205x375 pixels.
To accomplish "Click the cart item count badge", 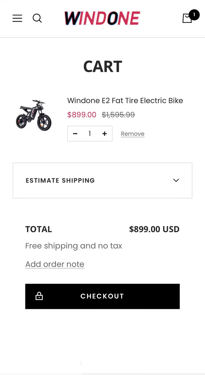I will 194,14.
